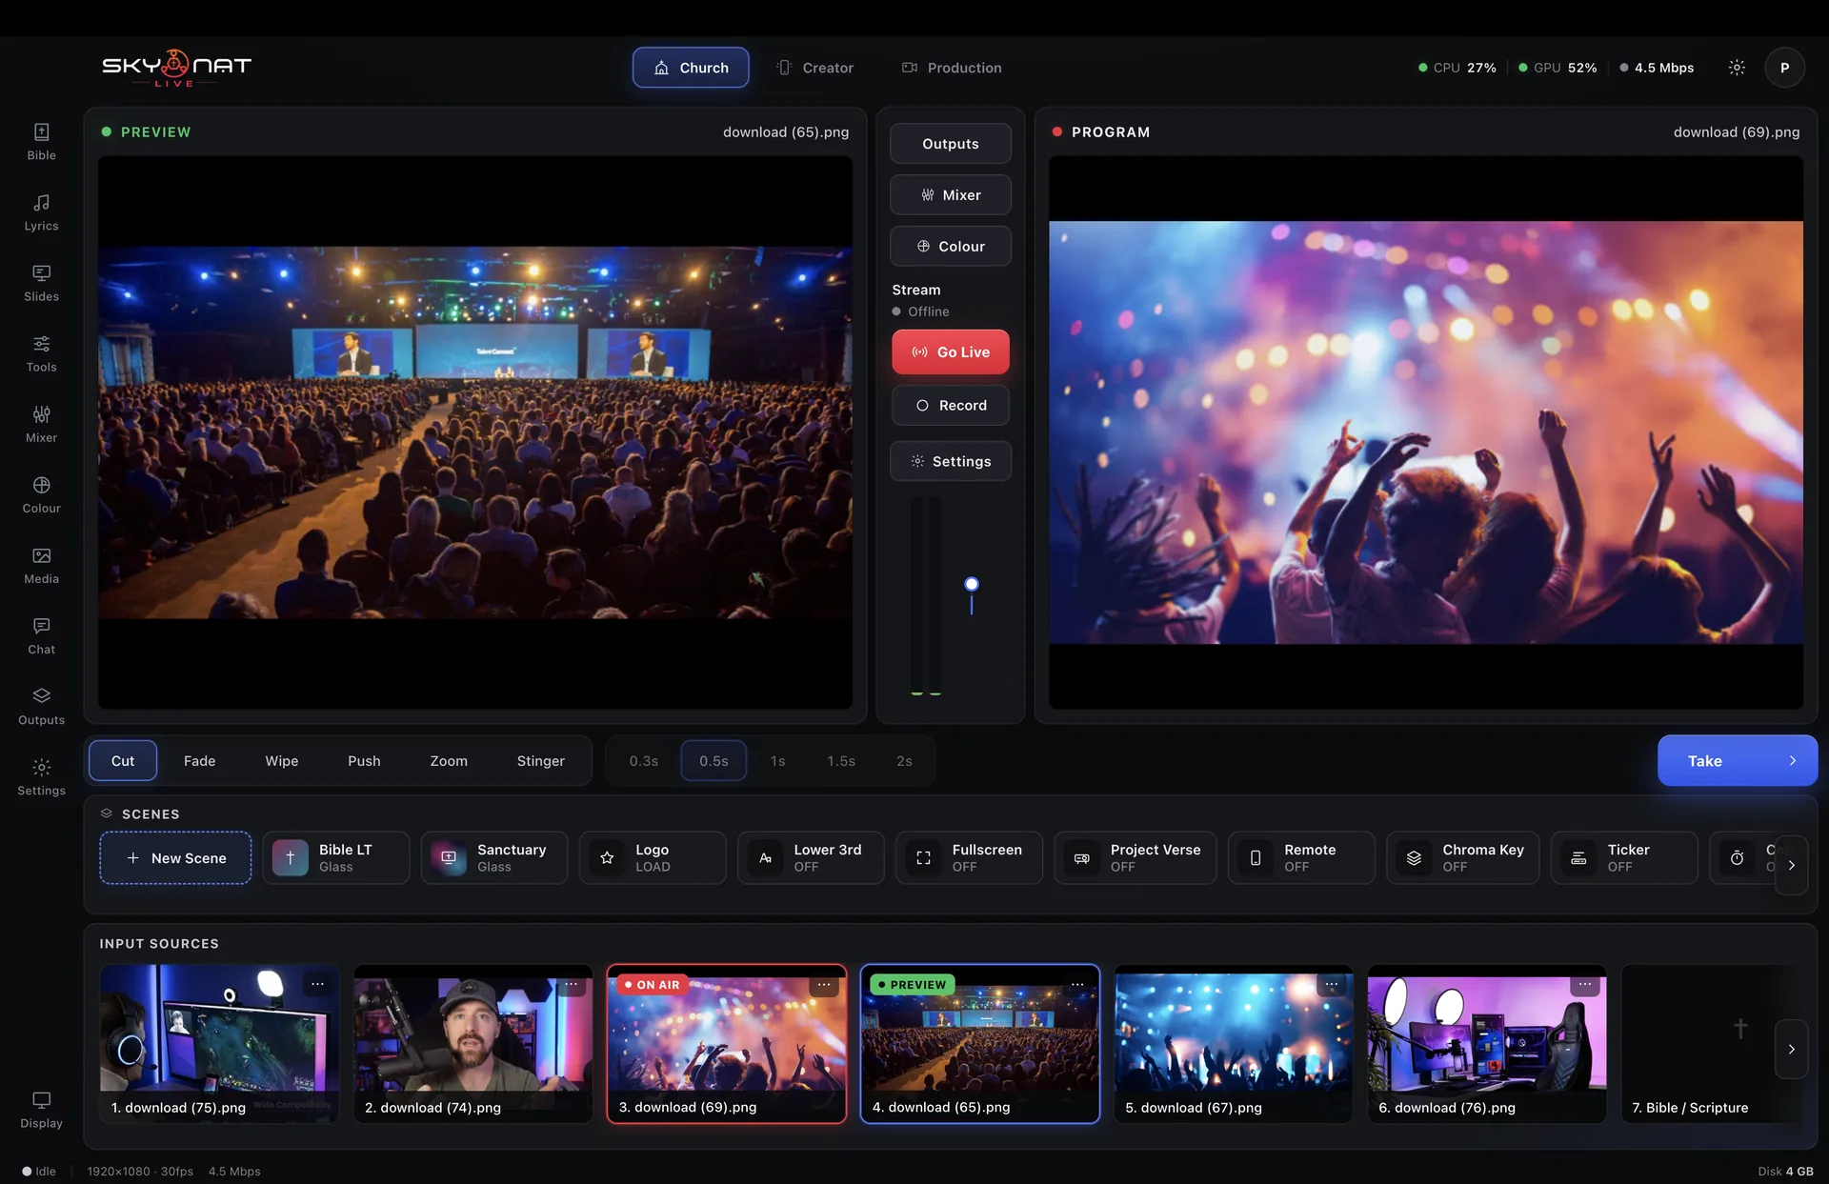Click the brightness theme icon in the header

[1737, 68]
